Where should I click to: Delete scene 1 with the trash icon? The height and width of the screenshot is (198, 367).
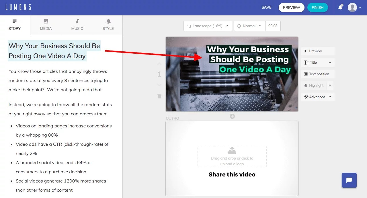[159, 96]
